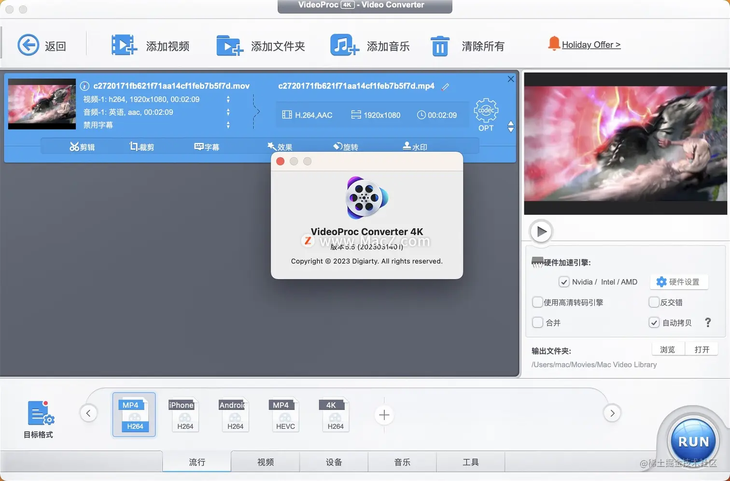Screen dimensions: 730x481
Task: Check the 合并 (Merge) option
Action: pos(537,322)
